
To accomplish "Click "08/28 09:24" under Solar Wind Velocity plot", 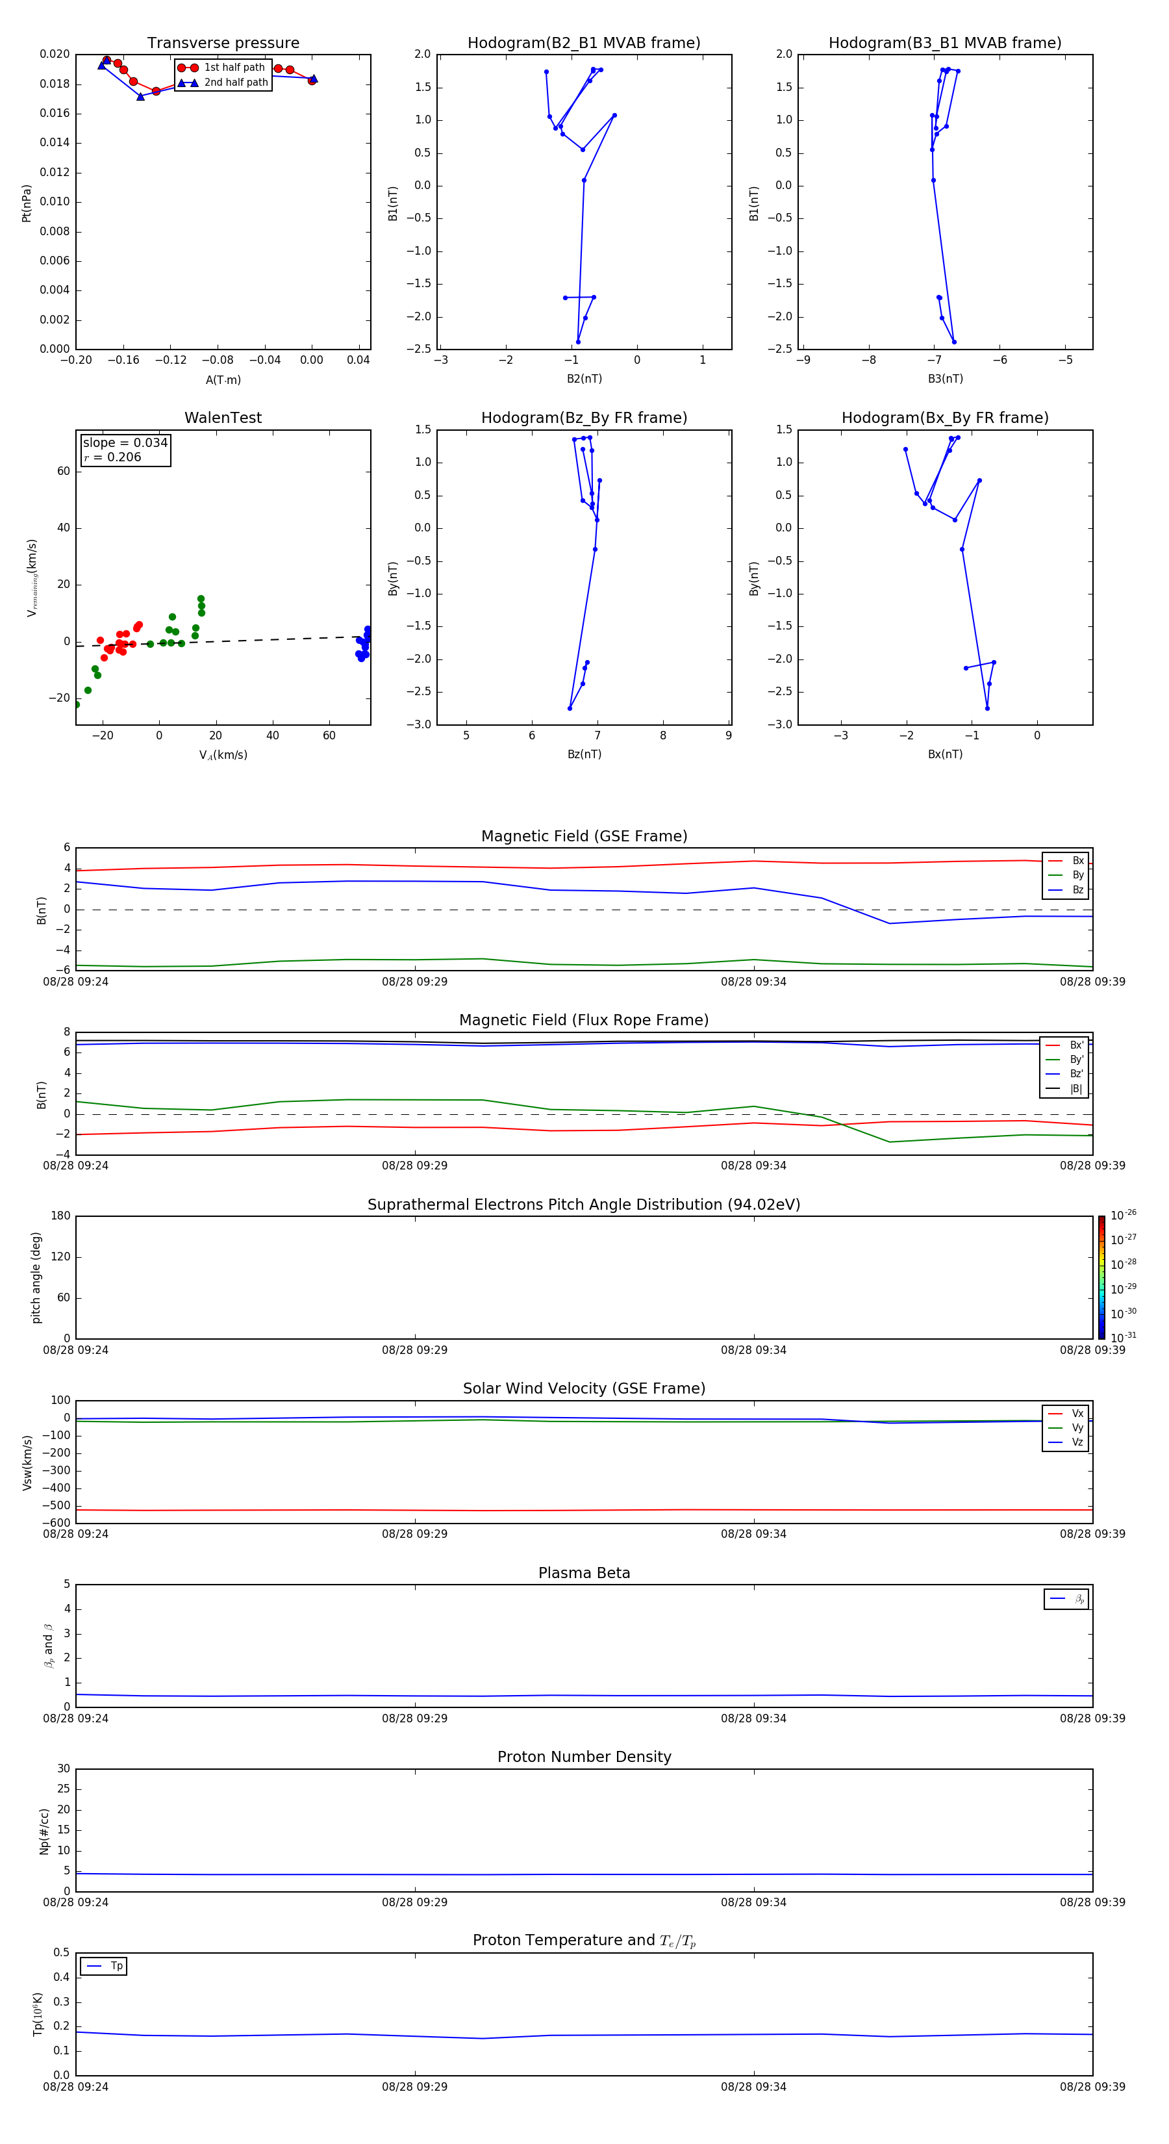I will (76, 1534).
